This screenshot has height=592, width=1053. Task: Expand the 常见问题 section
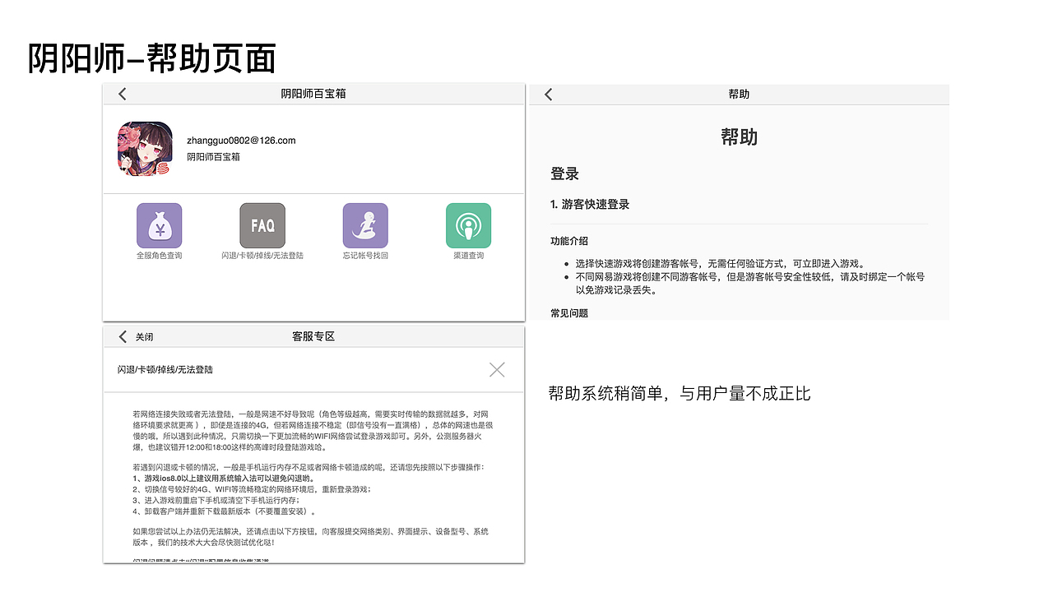pos(570,312)
